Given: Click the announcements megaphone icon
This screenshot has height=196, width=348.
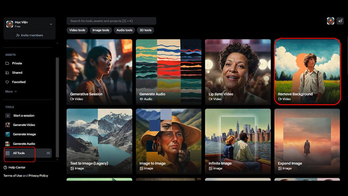Looking at the screenshot, I should (x=340, y=21).
